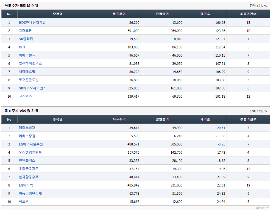The image size is (276, 210).
Task: Click the 목표주가 header in lower table
Action: pyautogui.click(x=119, y=119)
